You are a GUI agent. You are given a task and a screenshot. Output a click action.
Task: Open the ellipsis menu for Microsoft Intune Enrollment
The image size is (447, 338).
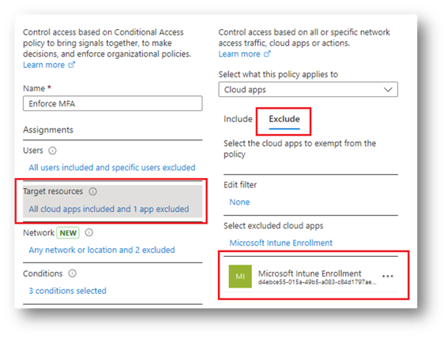pyautogui.click(x=388, y=276)
